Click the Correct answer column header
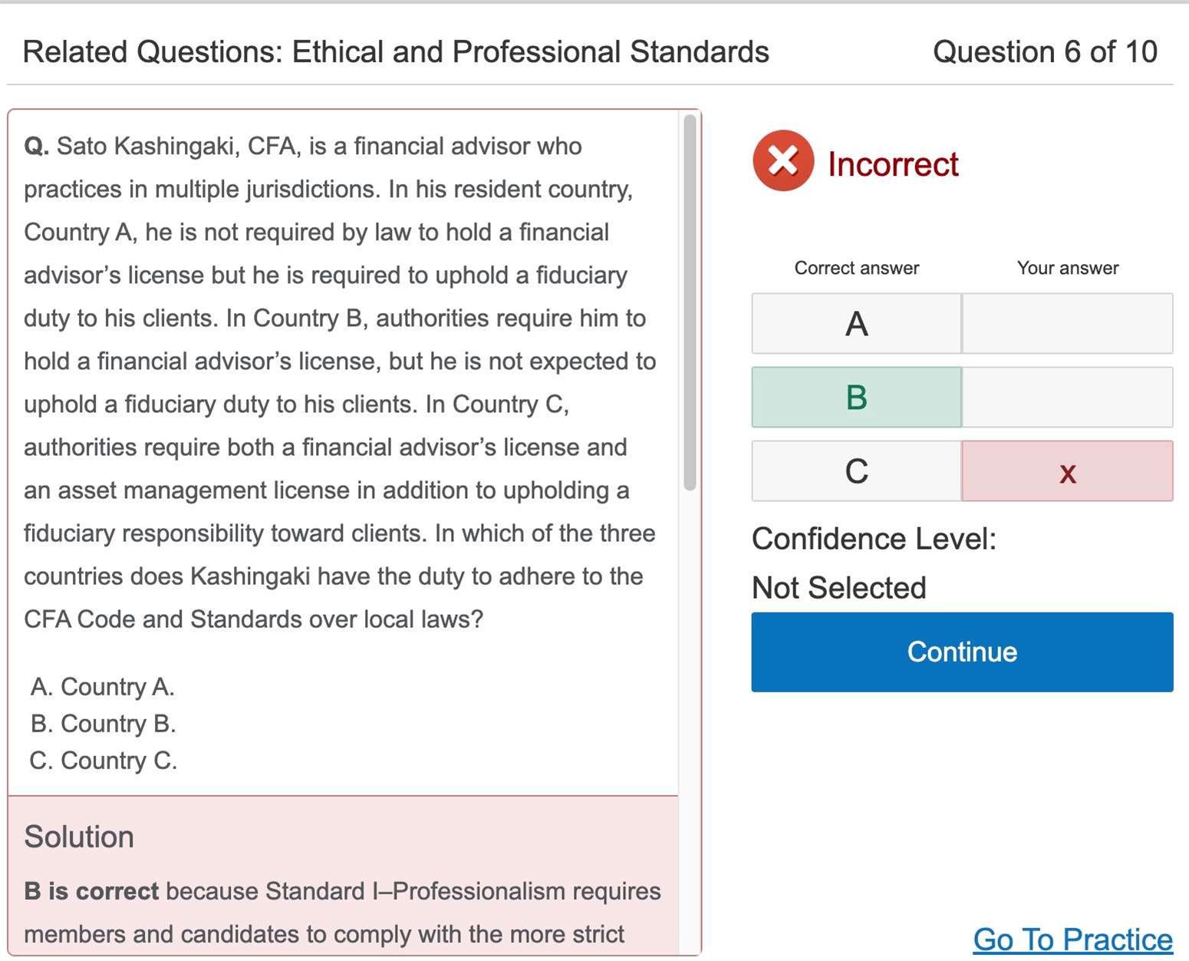The height and width of the screenshot is (961, 1189). click(856, 268)
